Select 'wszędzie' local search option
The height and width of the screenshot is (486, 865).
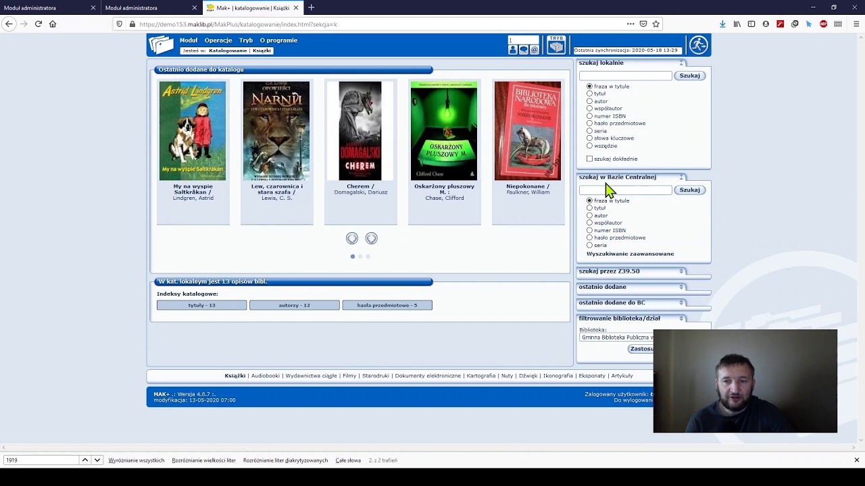point(589,146)
